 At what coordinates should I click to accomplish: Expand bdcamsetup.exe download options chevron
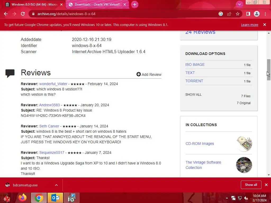click(x=56, y=185)
